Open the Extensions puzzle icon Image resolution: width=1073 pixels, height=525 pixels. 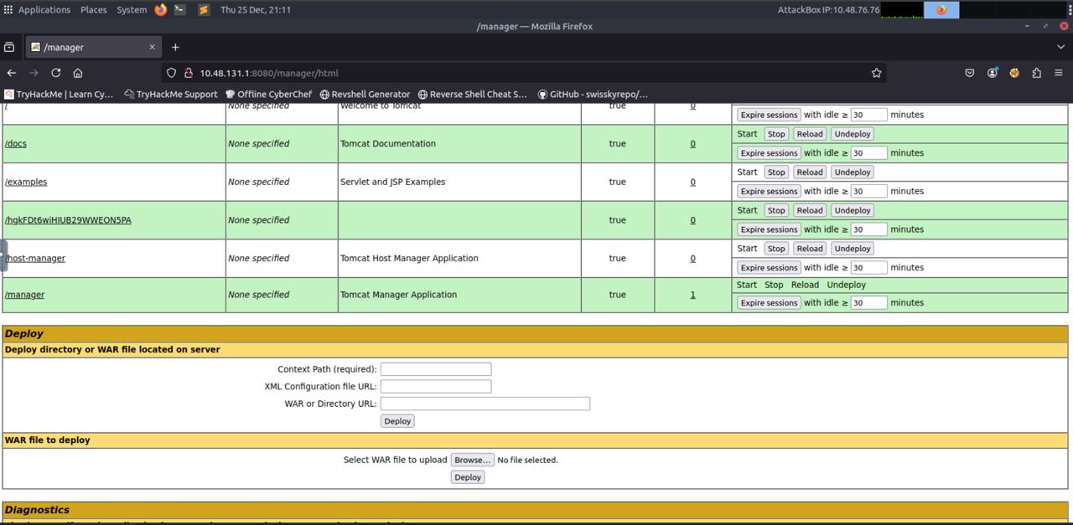point(1036,73)
